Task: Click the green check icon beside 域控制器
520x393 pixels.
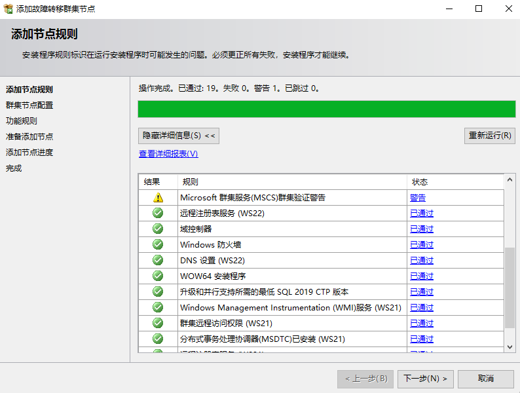Action: tap(157, 229)
